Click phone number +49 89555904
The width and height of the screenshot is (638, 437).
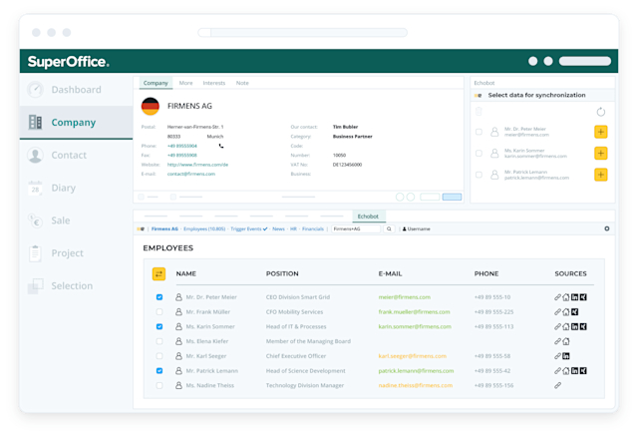point(182,146)
